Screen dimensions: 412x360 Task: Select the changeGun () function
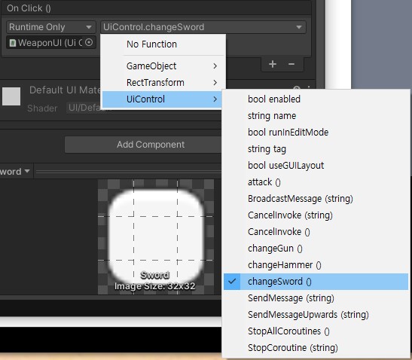coord(316,249)
